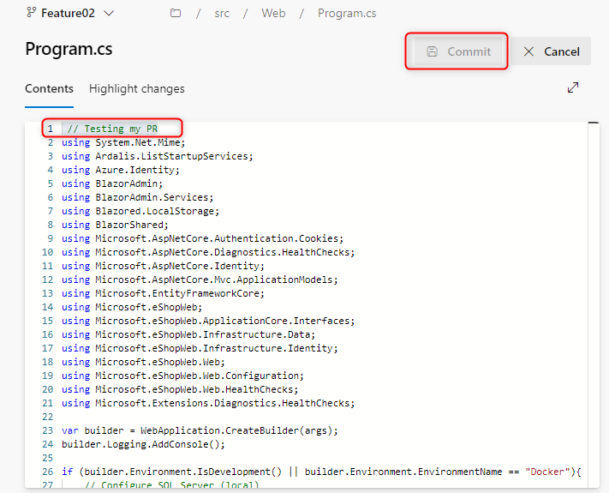Open the Feature02 branch selector dropdown
609x493 pixels.
70,13
